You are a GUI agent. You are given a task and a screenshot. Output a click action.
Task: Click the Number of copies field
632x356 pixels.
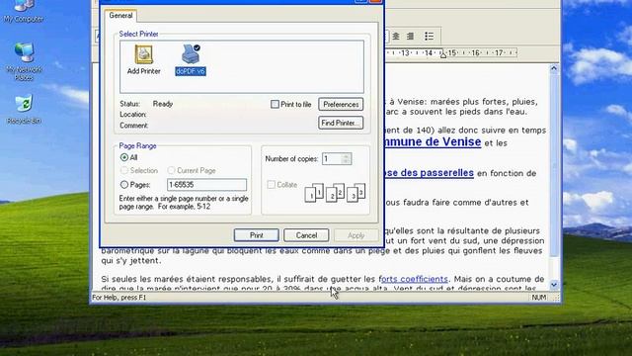click(x=332, y=158)
